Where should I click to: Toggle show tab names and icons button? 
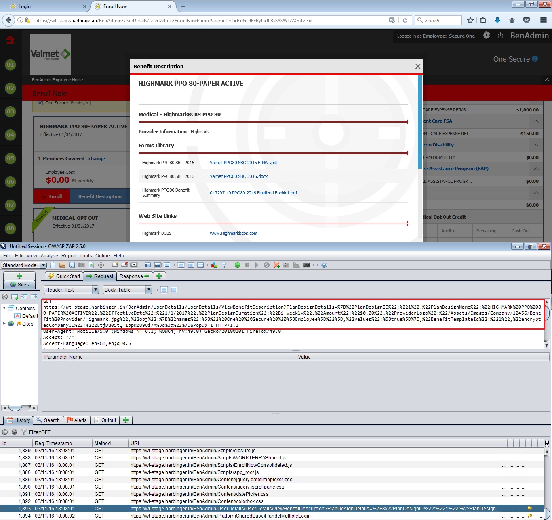click(135, 265)
